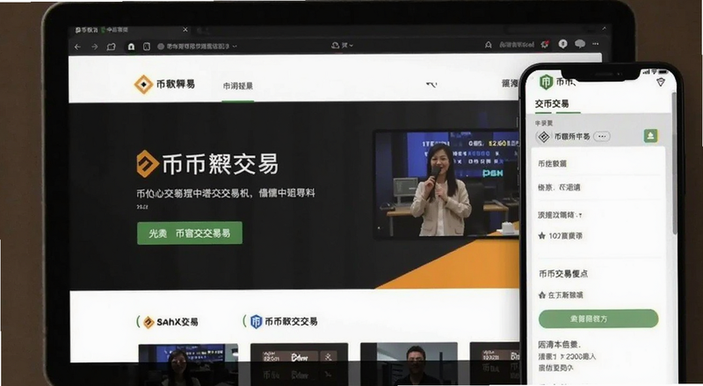Open the chat bubble icon in the browser toolbar
The width and height of the screenshot is (703, 386).
click(580, 44)
